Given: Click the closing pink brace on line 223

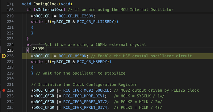Looking at the screenshot, I should coord(28,39).
